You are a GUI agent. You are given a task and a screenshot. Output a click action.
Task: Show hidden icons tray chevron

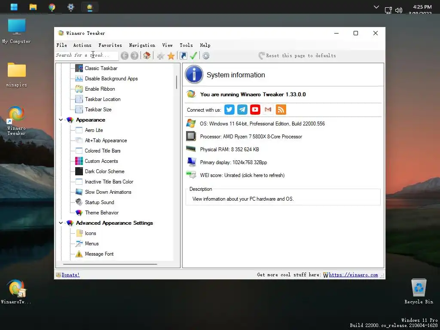(x=376, y=7)
